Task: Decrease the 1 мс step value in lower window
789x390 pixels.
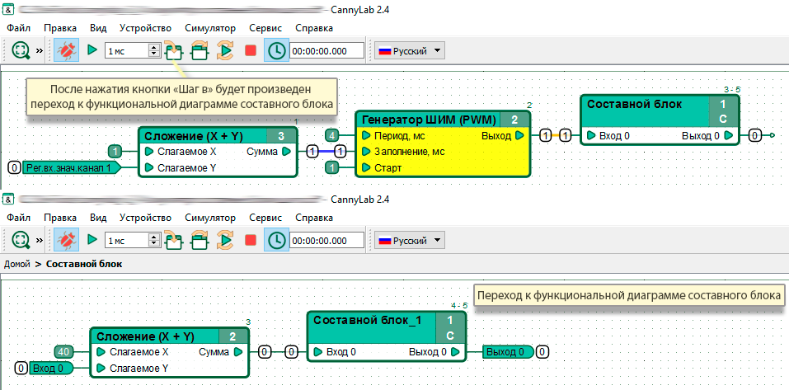Action: [x=154, y=244]
